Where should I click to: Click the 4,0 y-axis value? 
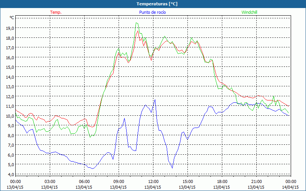point(11,174)
